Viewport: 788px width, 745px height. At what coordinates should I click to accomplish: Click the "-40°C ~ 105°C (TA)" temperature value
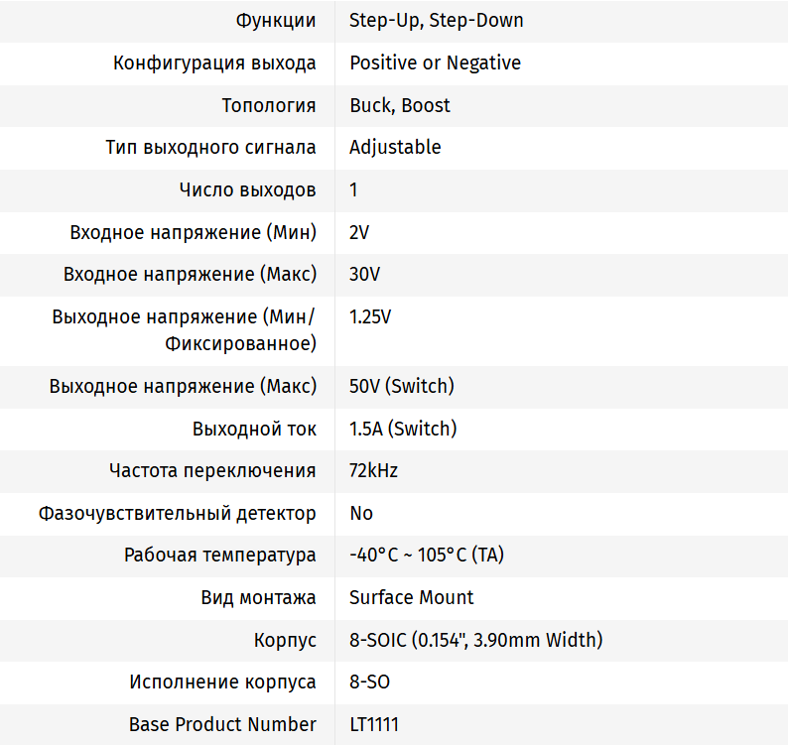point(426,556)
